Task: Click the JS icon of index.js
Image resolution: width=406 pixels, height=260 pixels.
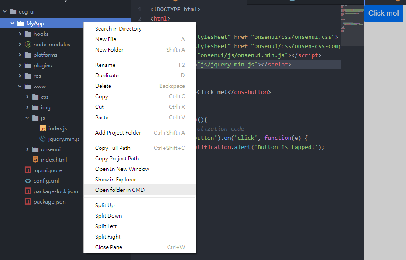Action: [43, 128]
